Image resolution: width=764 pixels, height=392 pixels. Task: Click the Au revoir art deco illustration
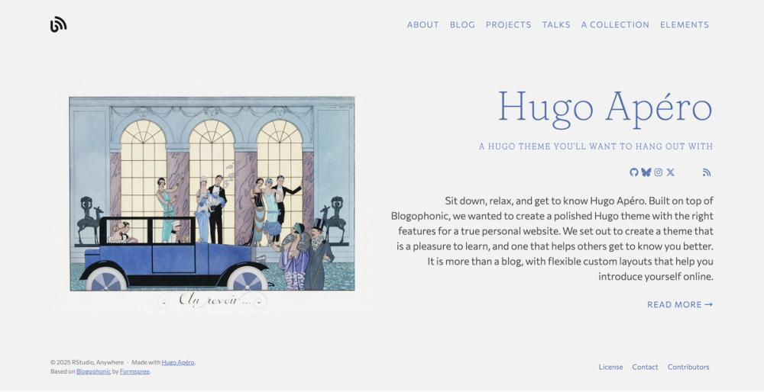pyautogui.click(x=212, y=196)
